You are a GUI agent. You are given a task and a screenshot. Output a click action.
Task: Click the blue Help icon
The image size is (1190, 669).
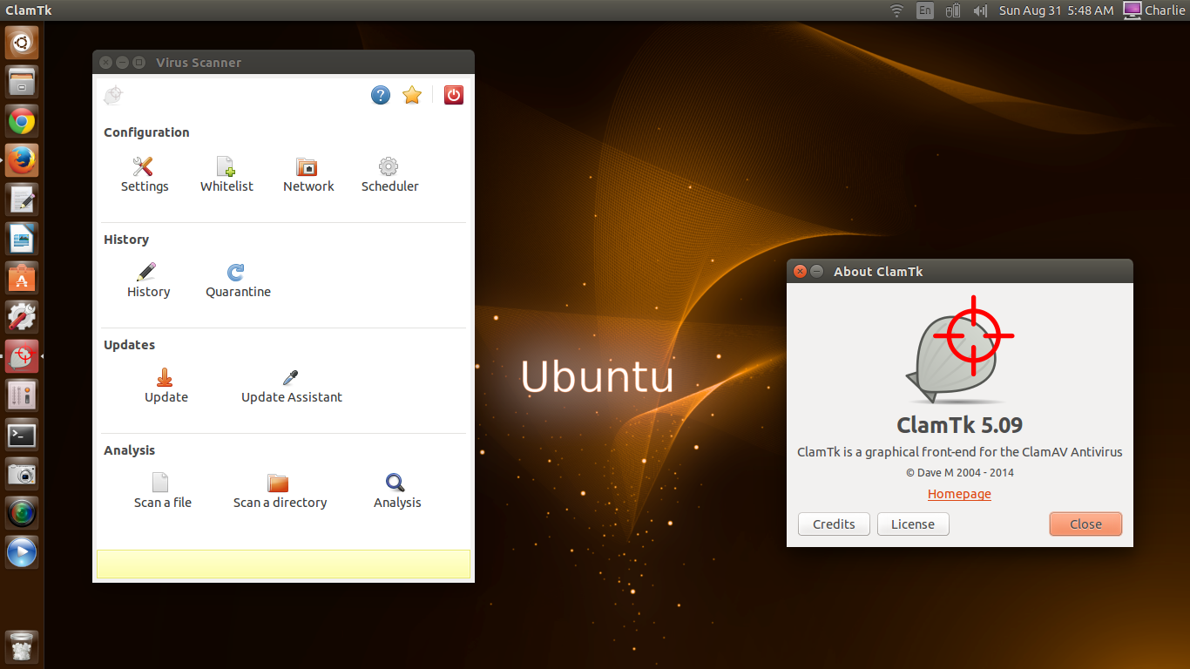pos(381,95)
